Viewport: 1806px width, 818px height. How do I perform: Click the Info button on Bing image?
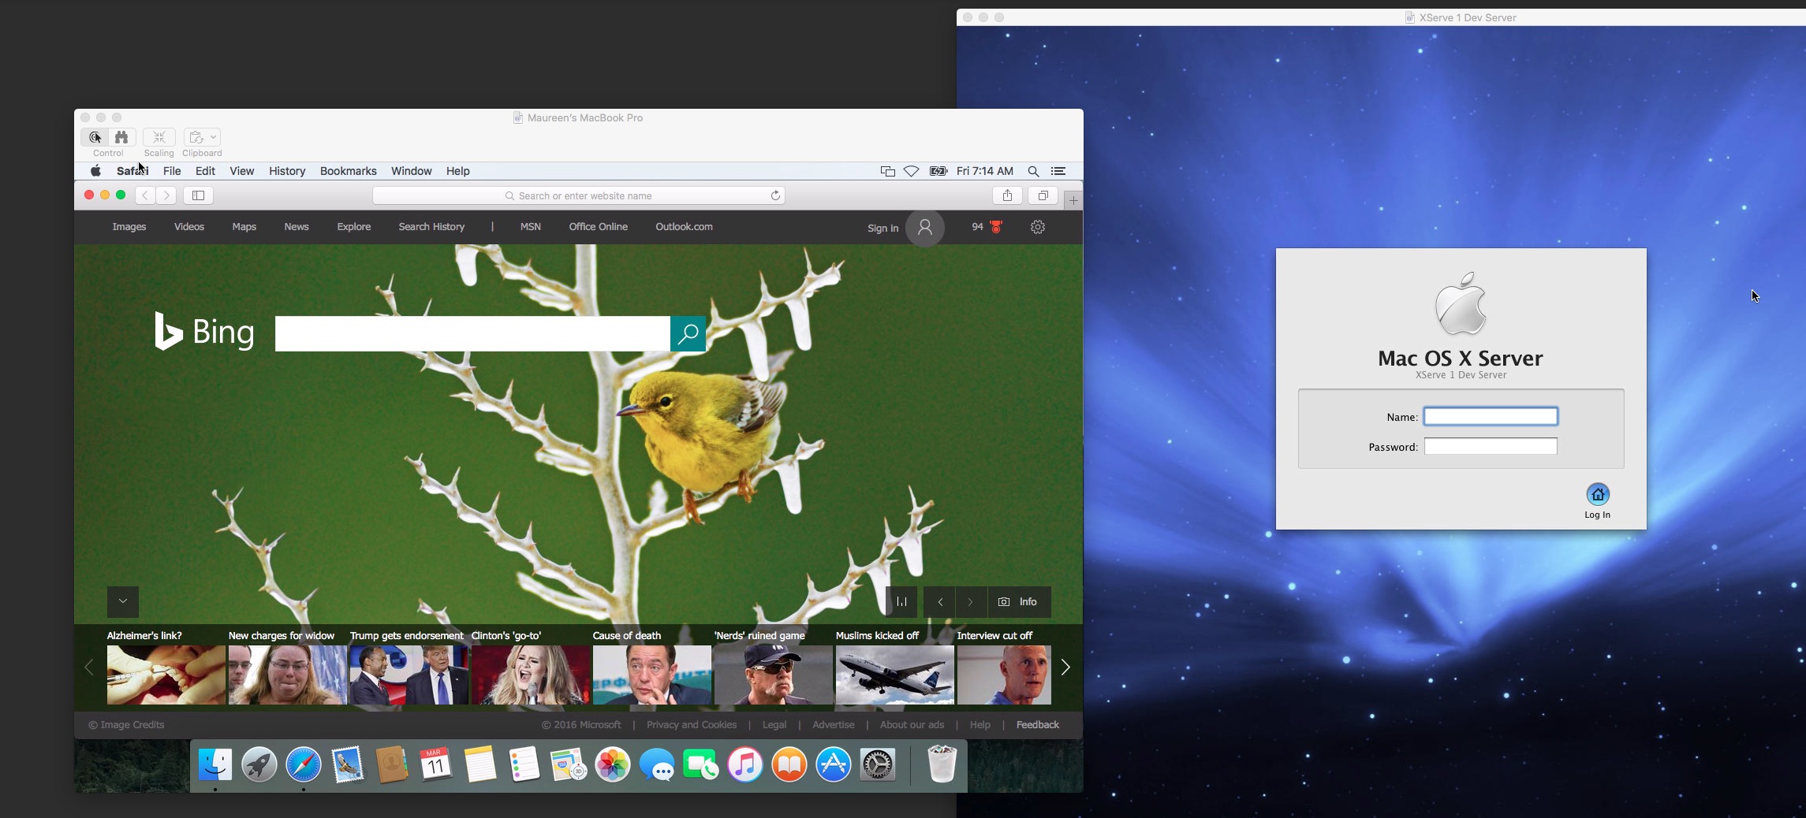[1019, 601]
